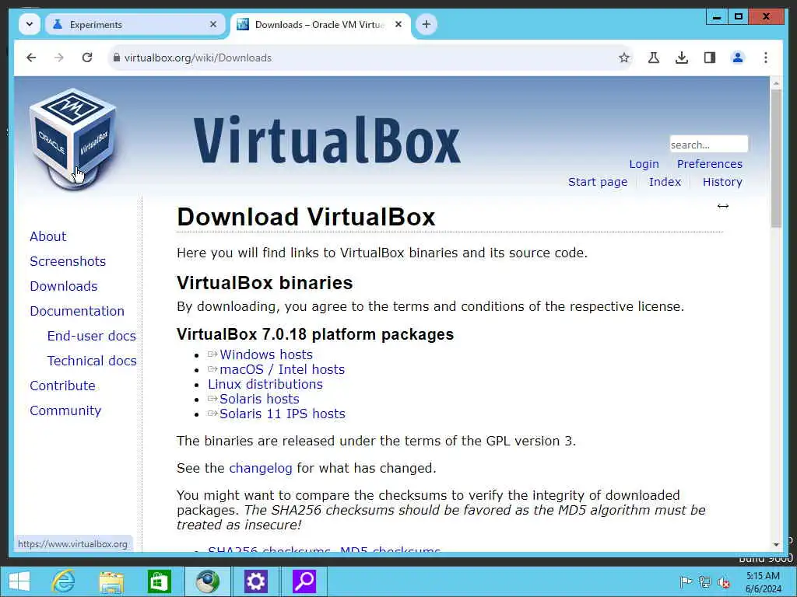Open the History link
797x597 pixels.
(722, 182)
